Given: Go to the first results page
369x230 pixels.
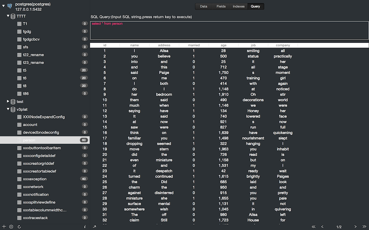Looking at the screenshot, I should coord(314,227).
